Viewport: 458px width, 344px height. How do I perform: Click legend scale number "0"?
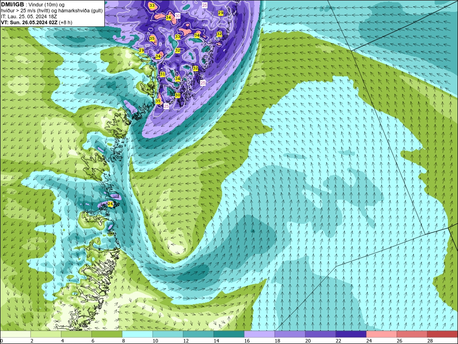[x=1, y=341]
